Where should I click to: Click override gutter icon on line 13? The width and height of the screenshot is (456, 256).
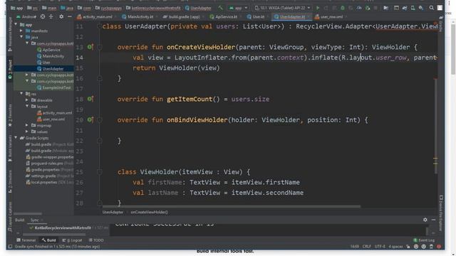[x=90, y=47]
